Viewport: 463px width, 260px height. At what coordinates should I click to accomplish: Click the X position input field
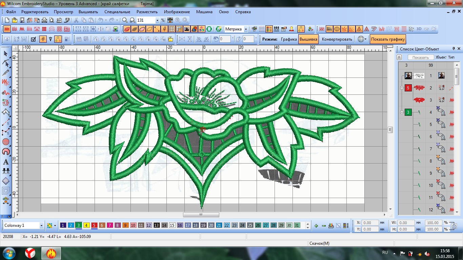(372, 223)
